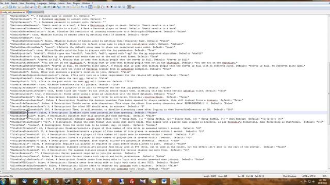Viewport: 330px width, 185px height.
Task: Click the horizontal scrollbar thumb
Action: coord(130,172)
